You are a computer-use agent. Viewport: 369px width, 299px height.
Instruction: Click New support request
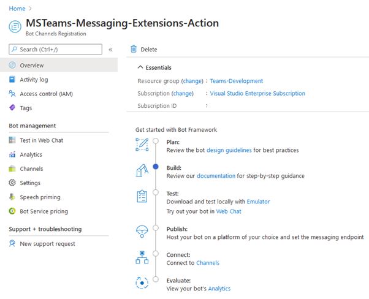pos(47,244)
